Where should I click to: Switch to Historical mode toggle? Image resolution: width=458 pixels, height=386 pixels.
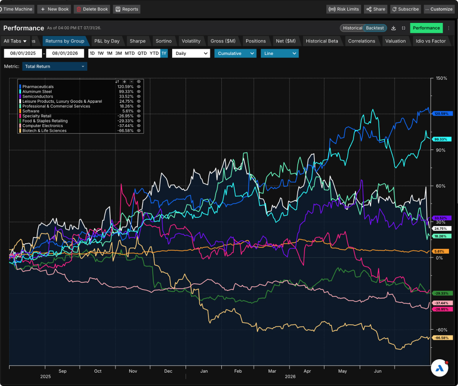click(352, 28)
